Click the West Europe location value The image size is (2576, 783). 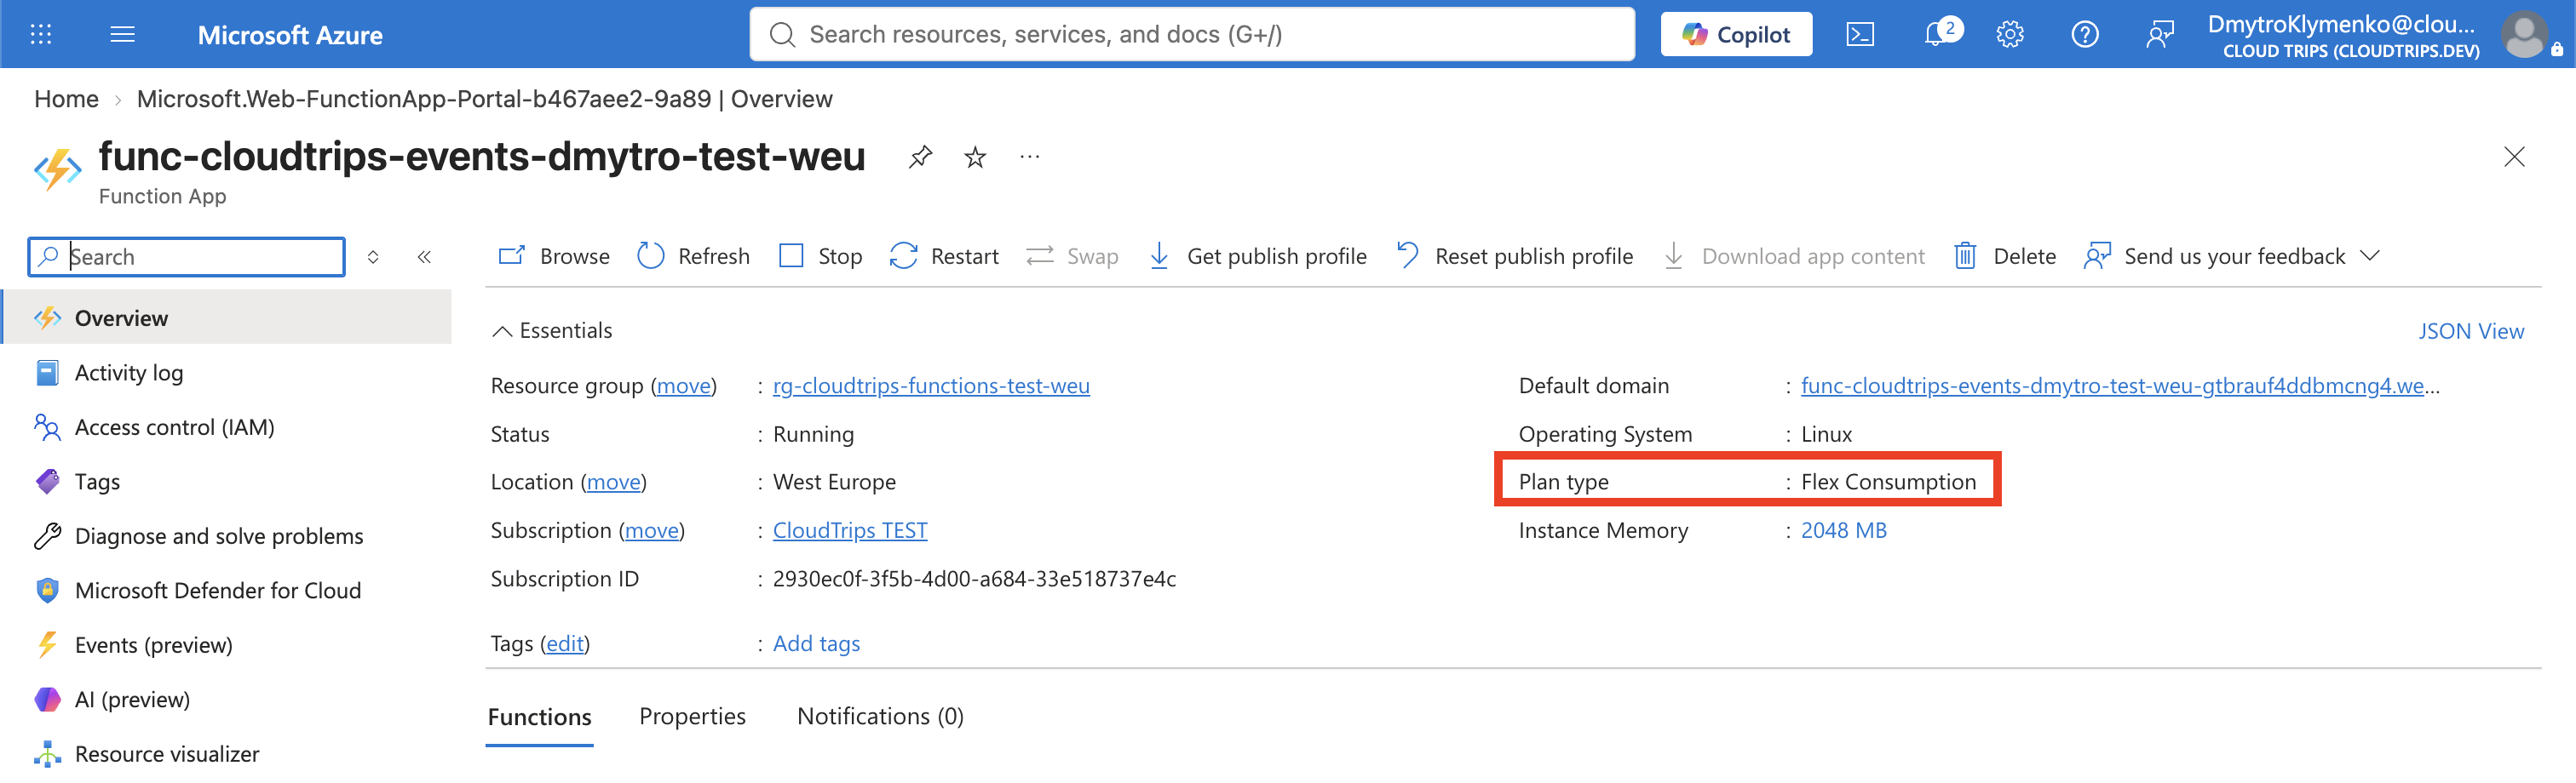pyautogui.click(x=834, y=483)
